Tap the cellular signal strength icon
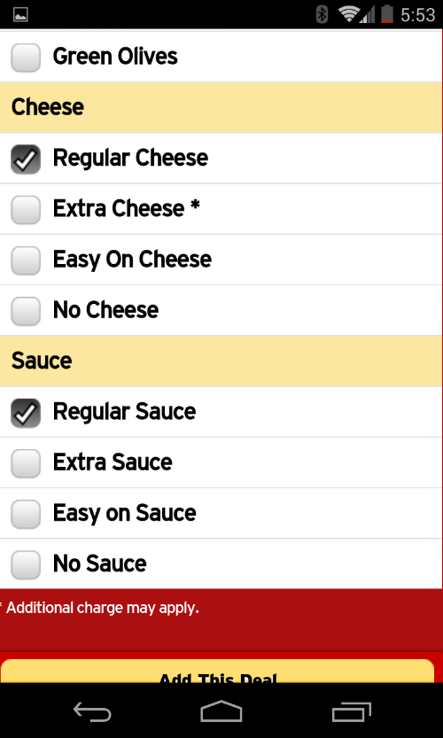Viewport: 443px width, 738px height. pyautogui.click(x=368, y=14)
